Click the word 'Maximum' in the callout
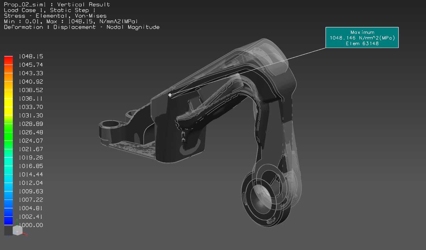426x250 pixels. click(x=362, y=32)
